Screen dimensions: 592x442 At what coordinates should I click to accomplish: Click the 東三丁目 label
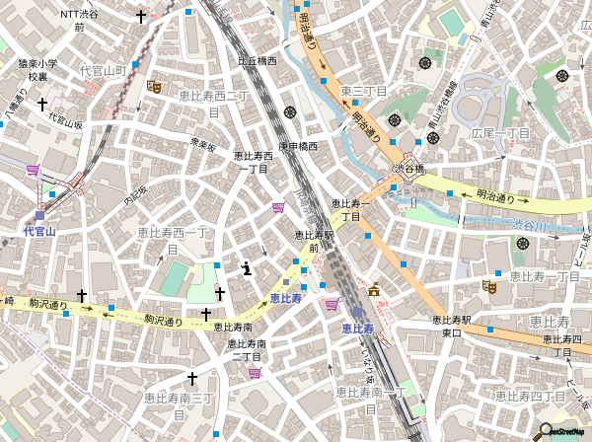point(363,91)
